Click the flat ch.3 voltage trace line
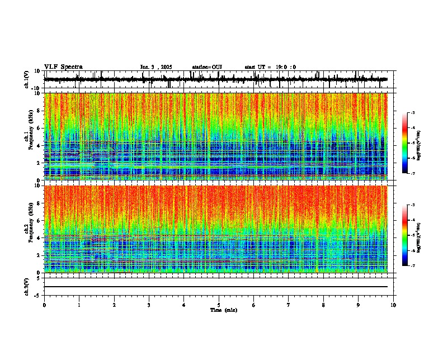Screen dimensions: 443x342 216,287
